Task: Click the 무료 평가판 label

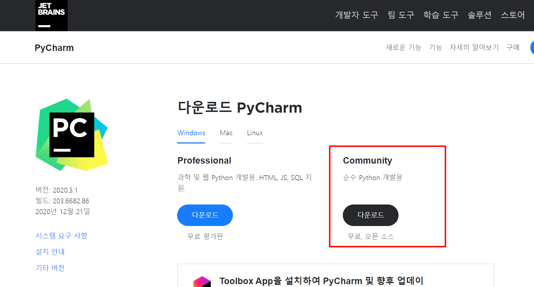Action: (205, 237)
